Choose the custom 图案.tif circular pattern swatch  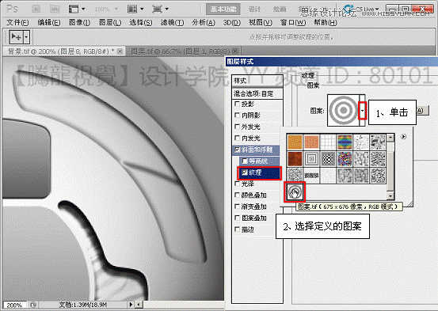(x=295, y=192)
